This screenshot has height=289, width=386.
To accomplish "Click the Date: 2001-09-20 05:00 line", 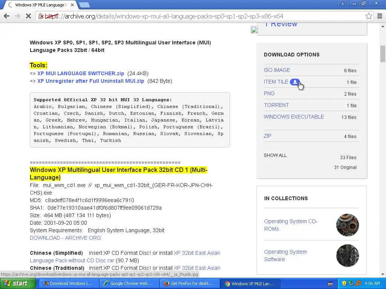I will [x=58, y=223].
